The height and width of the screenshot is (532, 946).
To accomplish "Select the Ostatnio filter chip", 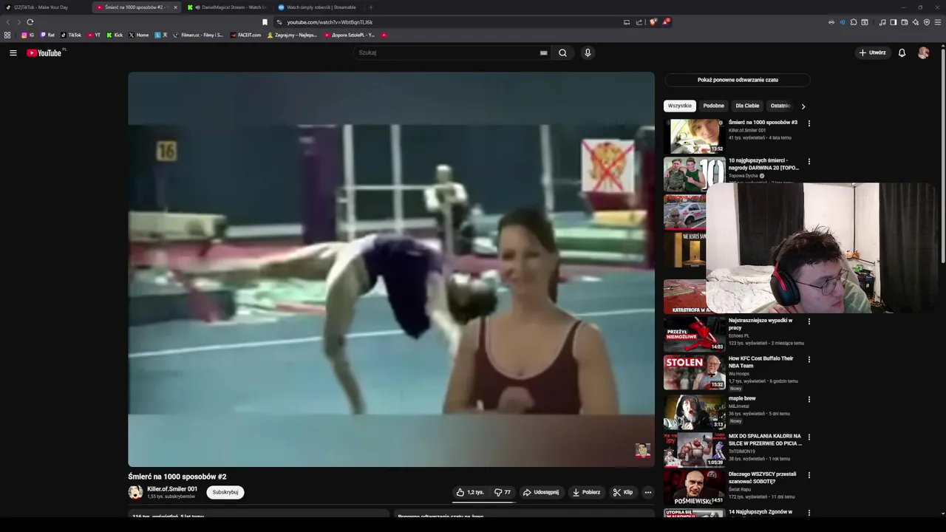I will coord(780,106).
